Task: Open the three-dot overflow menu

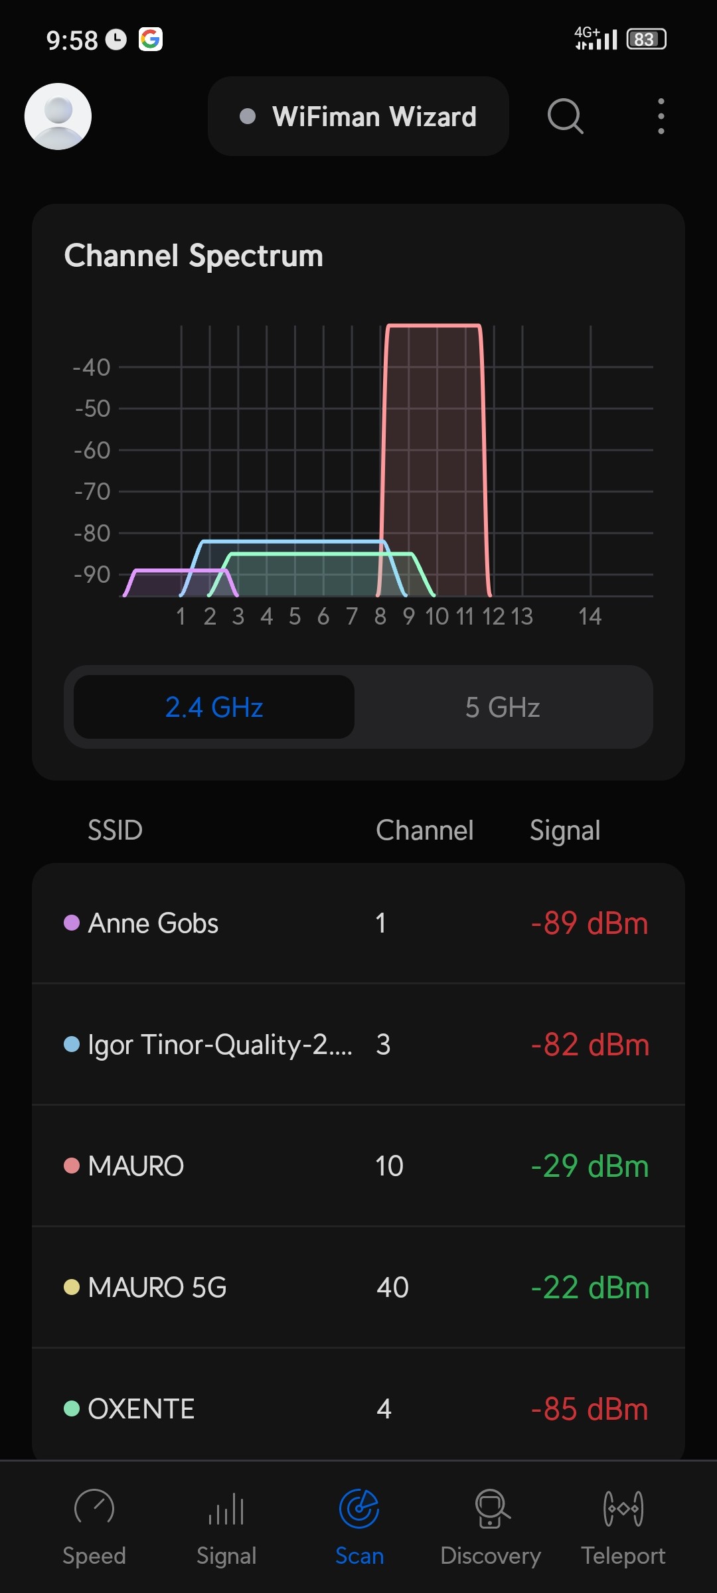Action: pos(661,116)
